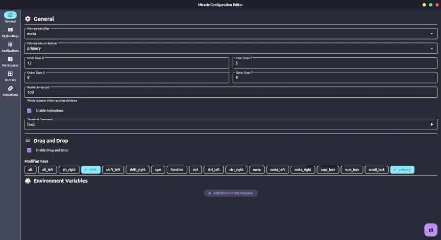Toggle the ctrl modifier key chip
This screenshot has height=240, width=441.
pyautogui.click(x=195, y=170)
